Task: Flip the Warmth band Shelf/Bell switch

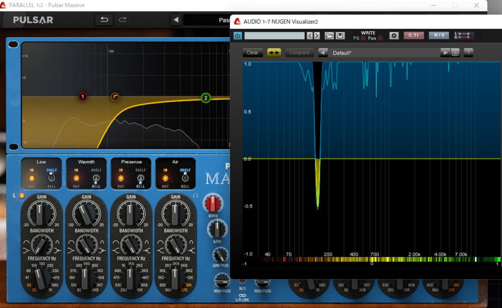Action: pos(96,179)
